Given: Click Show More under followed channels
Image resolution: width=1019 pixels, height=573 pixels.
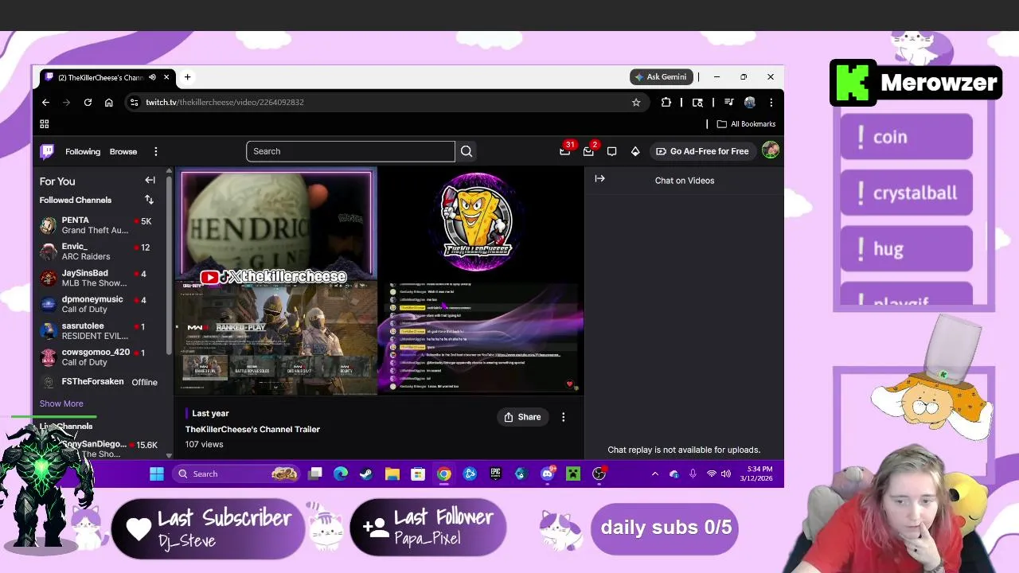Looking at the screenshot, I should [61, 403].
